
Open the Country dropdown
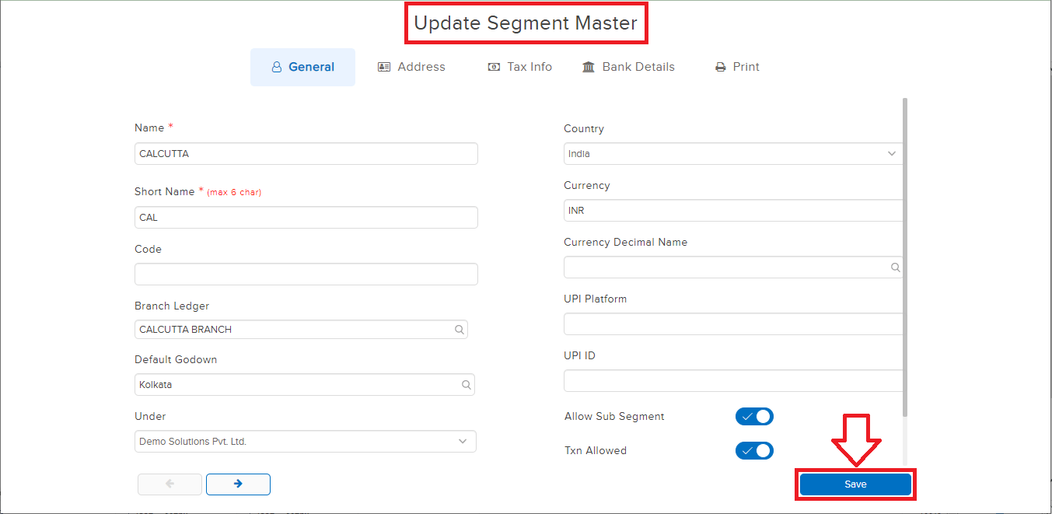[732, 154]
